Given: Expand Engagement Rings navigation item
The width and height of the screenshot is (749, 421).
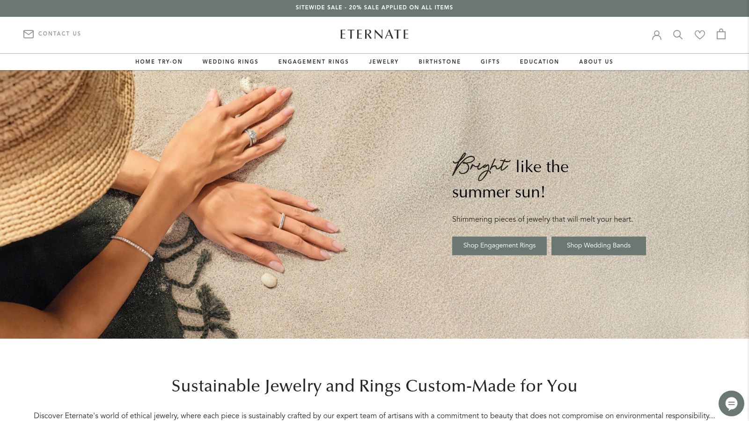Looking at the screenshot, I should click(314, 62).
